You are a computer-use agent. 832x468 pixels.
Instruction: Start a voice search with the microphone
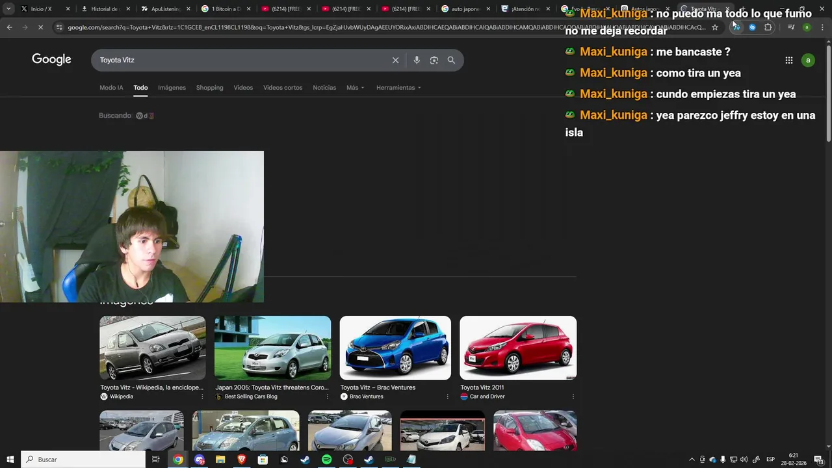(x=417, y=60)
